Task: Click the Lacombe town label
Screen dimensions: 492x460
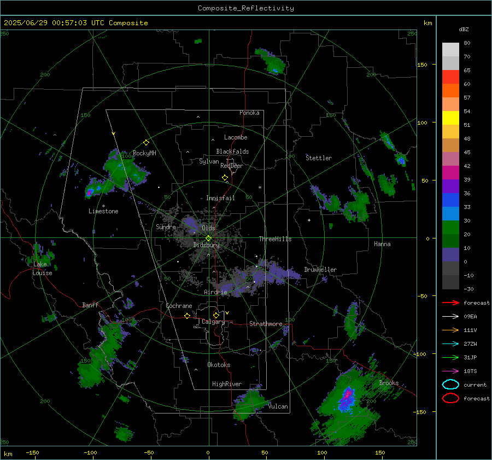Action: [236, 137]
